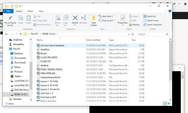Refresh the current folder

[x=133, y=34]
